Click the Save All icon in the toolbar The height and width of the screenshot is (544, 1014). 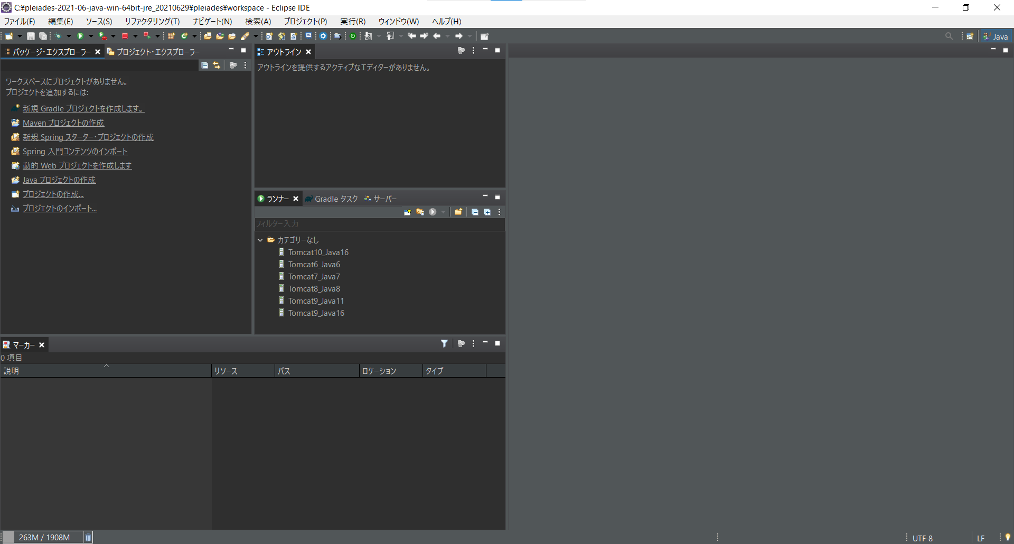tap(43, 36)
